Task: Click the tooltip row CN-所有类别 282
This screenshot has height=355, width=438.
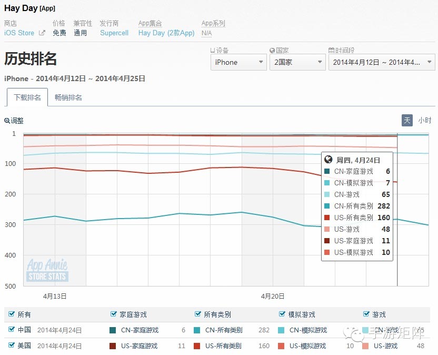Action: pyautogui.click(x=357, y=206)
